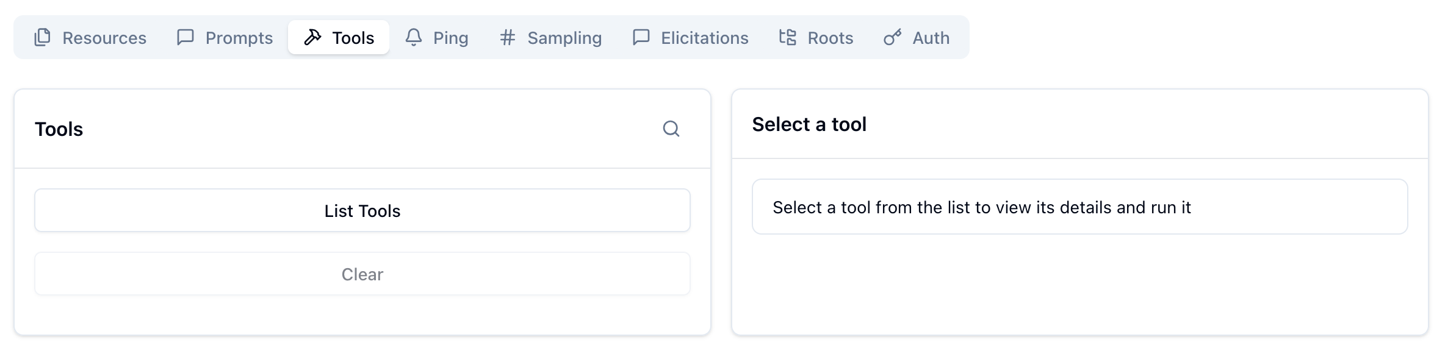Click the Roots folder tree icon
This screenshot has width=1434, height=351.
click(x=787, y=37)
